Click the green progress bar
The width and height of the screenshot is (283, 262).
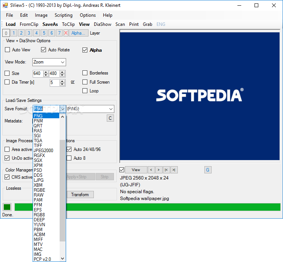(147, 207)
